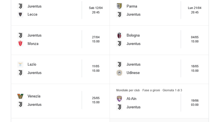The height and width of the screenshot is (122, 215).
Task: Click the Udinese round crest icon
Action: pyautogui.click(x=119, y=73)
